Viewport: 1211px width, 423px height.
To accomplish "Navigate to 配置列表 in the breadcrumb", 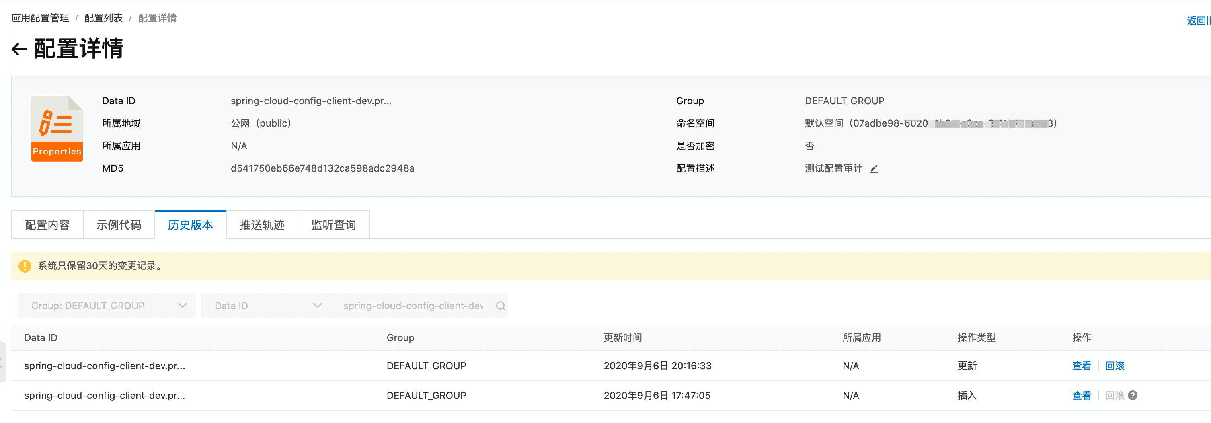I will point(103,18).
